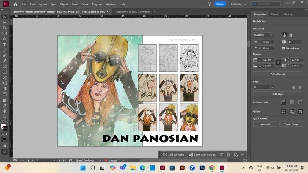Viewport: 308px width, 173px height.
Task: Toggle Show Rulers icon
Action: pos(283,103)
